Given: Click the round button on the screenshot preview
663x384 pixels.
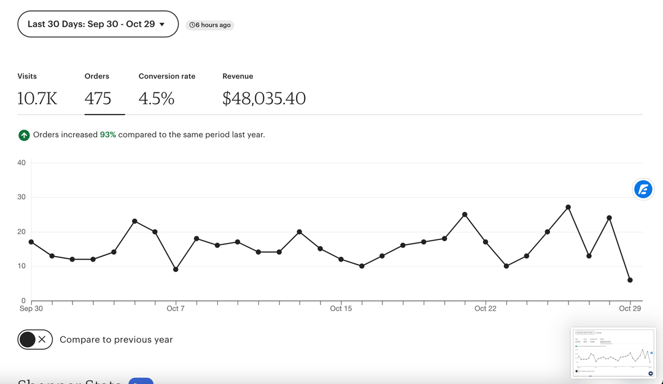Looking at the screenshot, I should click(x=649, y=373).
